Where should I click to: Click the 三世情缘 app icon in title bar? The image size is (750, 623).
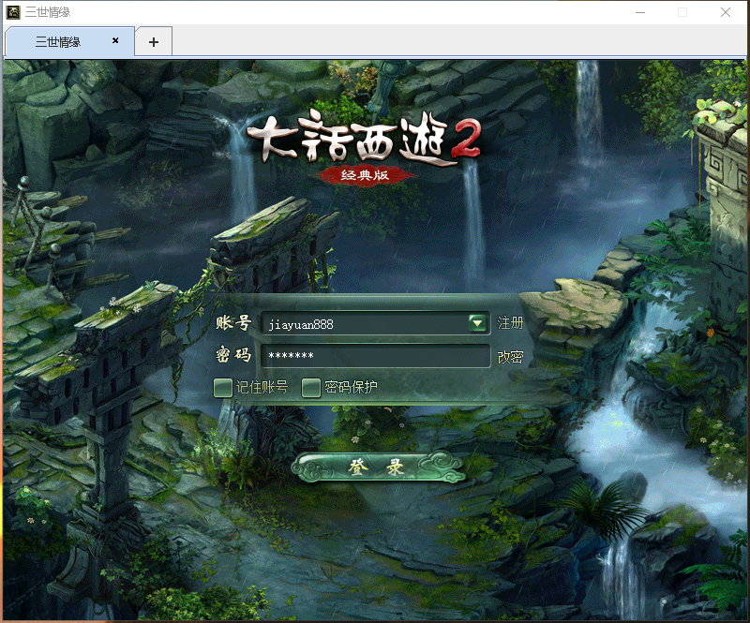point(13,12)
